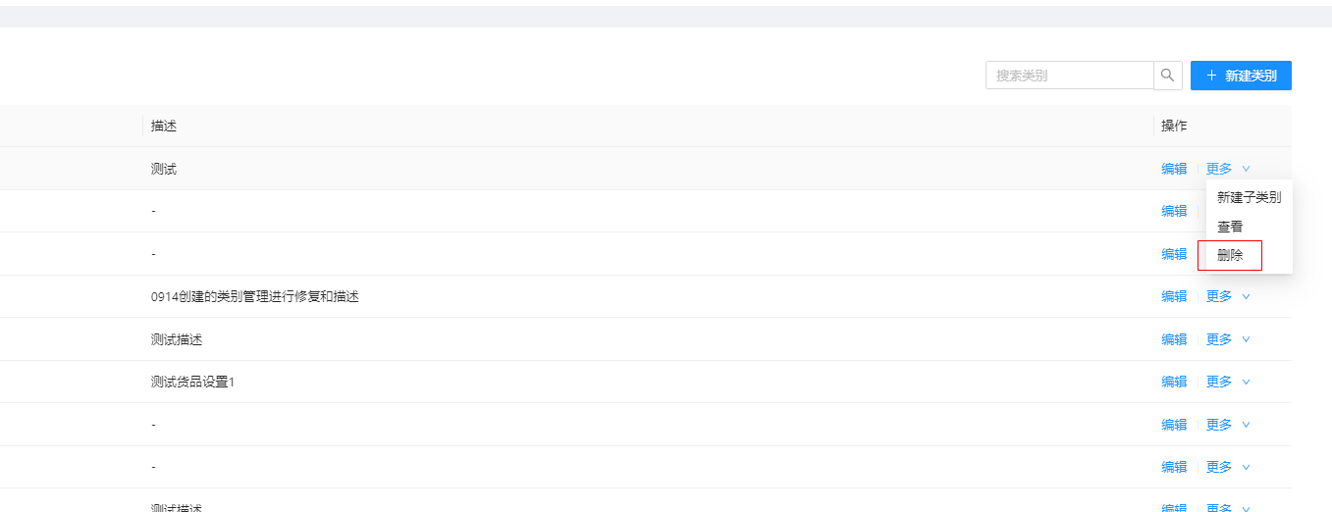Screen dimensions: 1332x512
Task: Click chevron icon in 0914创建的类别管理 row
Action: point(1246,296)
